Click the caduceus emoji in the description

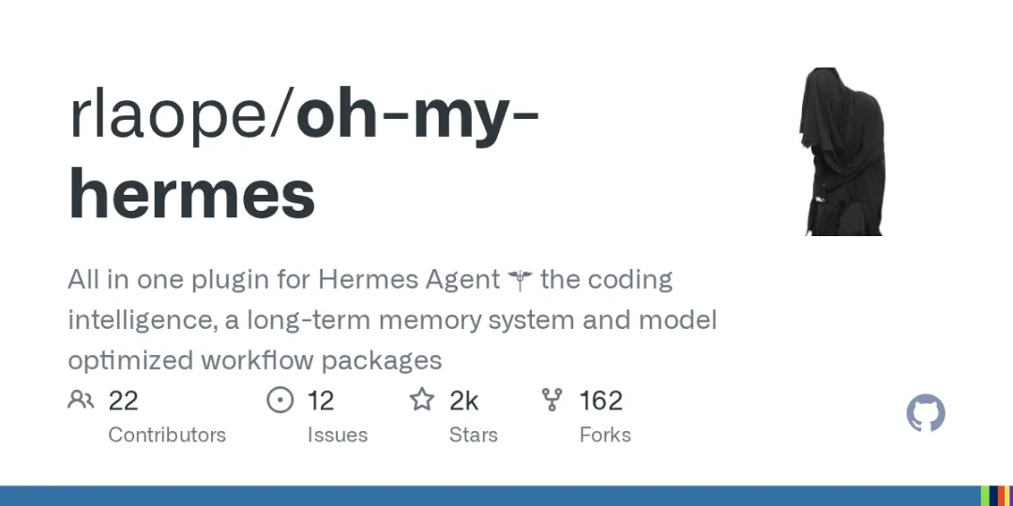[x=520, y=280]
